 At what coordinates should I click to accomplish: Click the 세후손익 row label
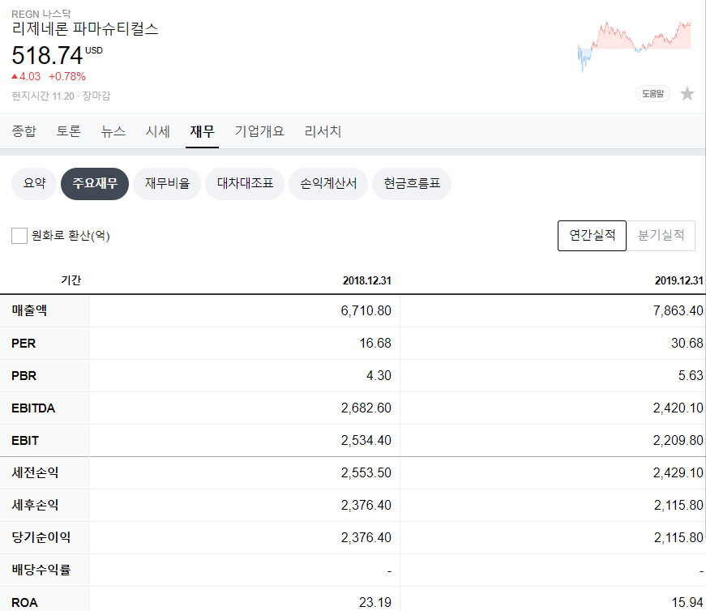pos(35,505)
